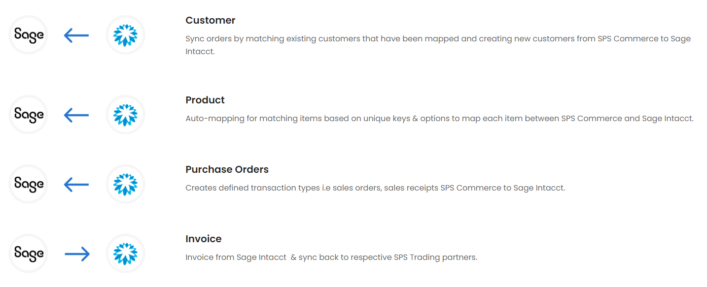Click the Auto-mapping product description text
The width and height of the screenshot is (707, 287).
tap(439, 119)
